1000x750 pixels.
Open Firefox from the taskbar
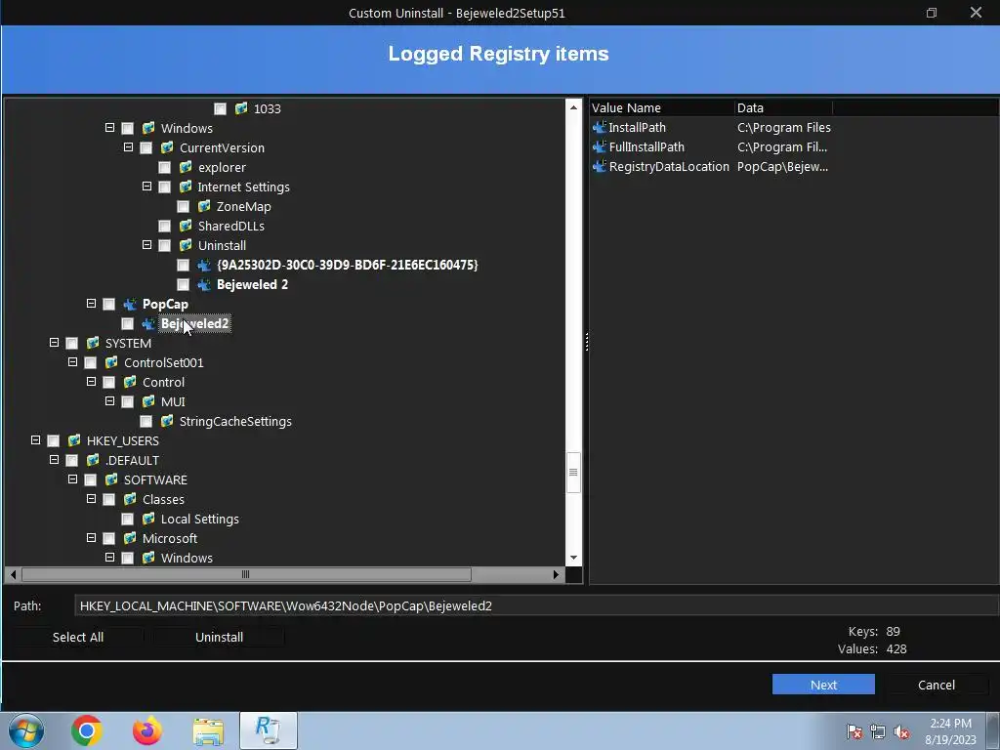147,730
